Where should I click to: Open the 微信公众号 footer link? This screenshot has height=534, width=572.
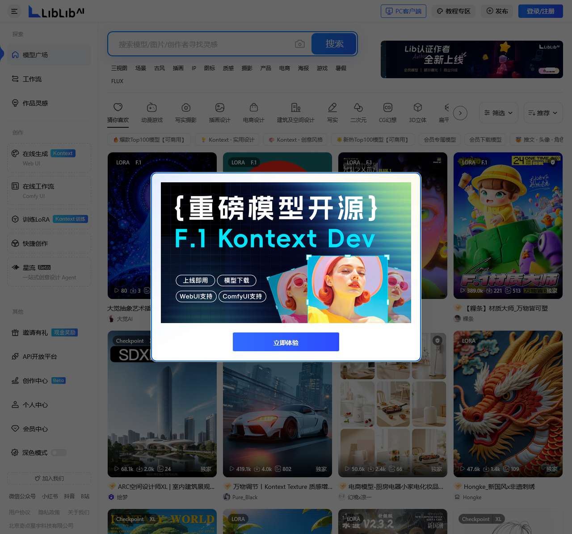(x=22, y=496)
